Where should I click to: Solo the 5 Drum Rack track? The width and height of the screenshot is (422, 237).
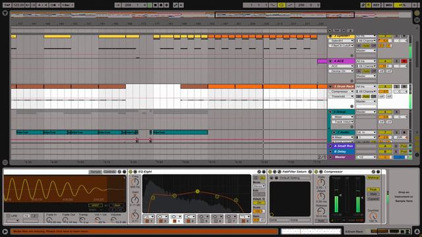pos(396,86)
